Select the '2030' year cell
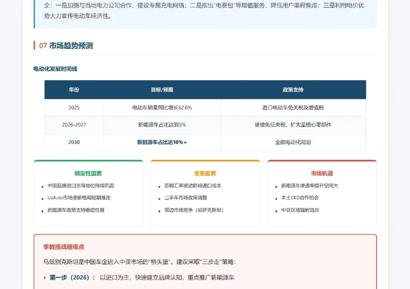Viewport: 410px width, 289px height. point(74,142)
